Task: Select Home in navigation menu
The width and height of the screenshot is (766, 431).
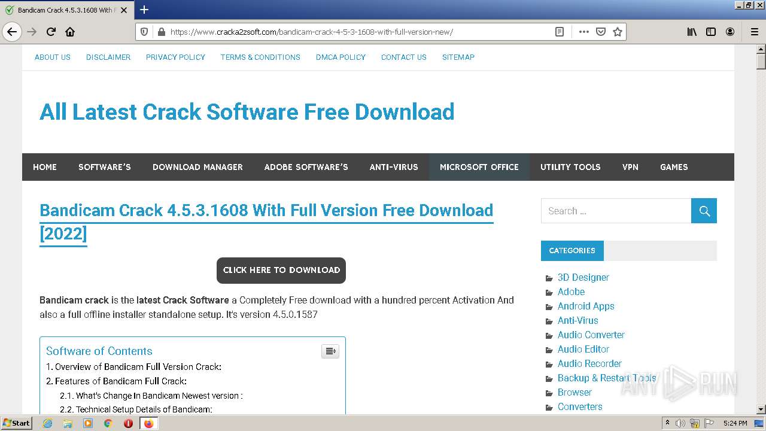Action: [x=45, y=167]
